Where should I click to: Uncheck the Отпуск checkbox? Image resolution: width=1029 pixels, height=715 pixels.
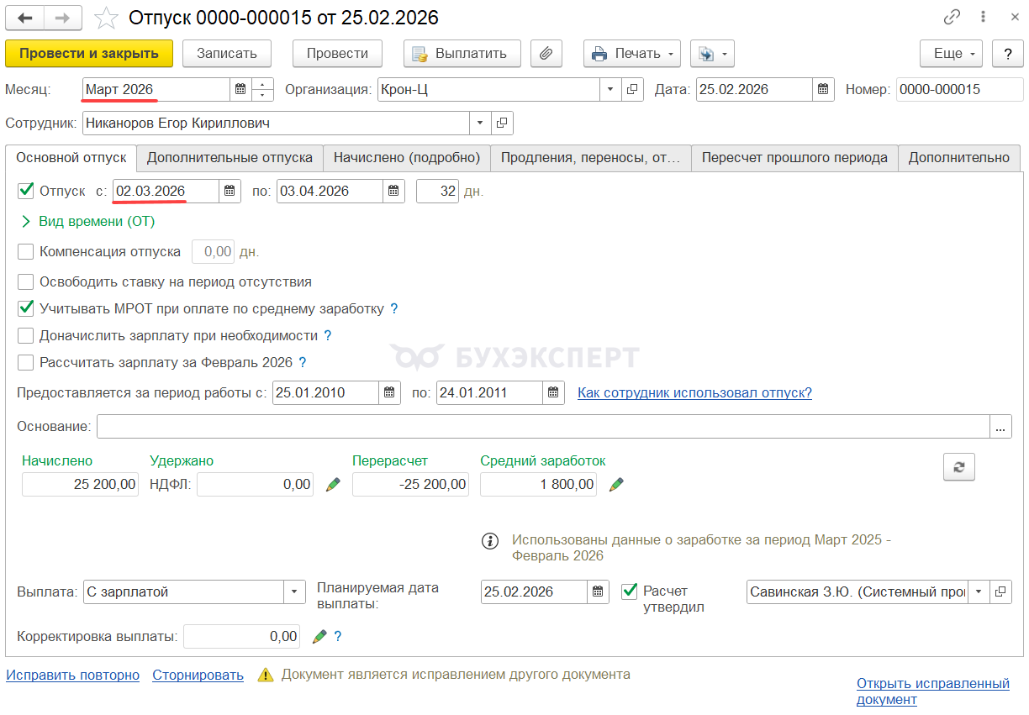click(25, 191)
